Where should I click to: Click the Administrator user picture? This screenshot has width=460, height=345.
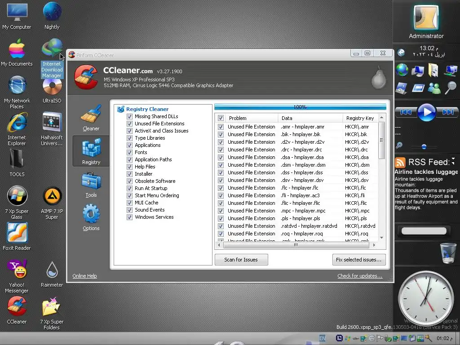coord(426,18)
